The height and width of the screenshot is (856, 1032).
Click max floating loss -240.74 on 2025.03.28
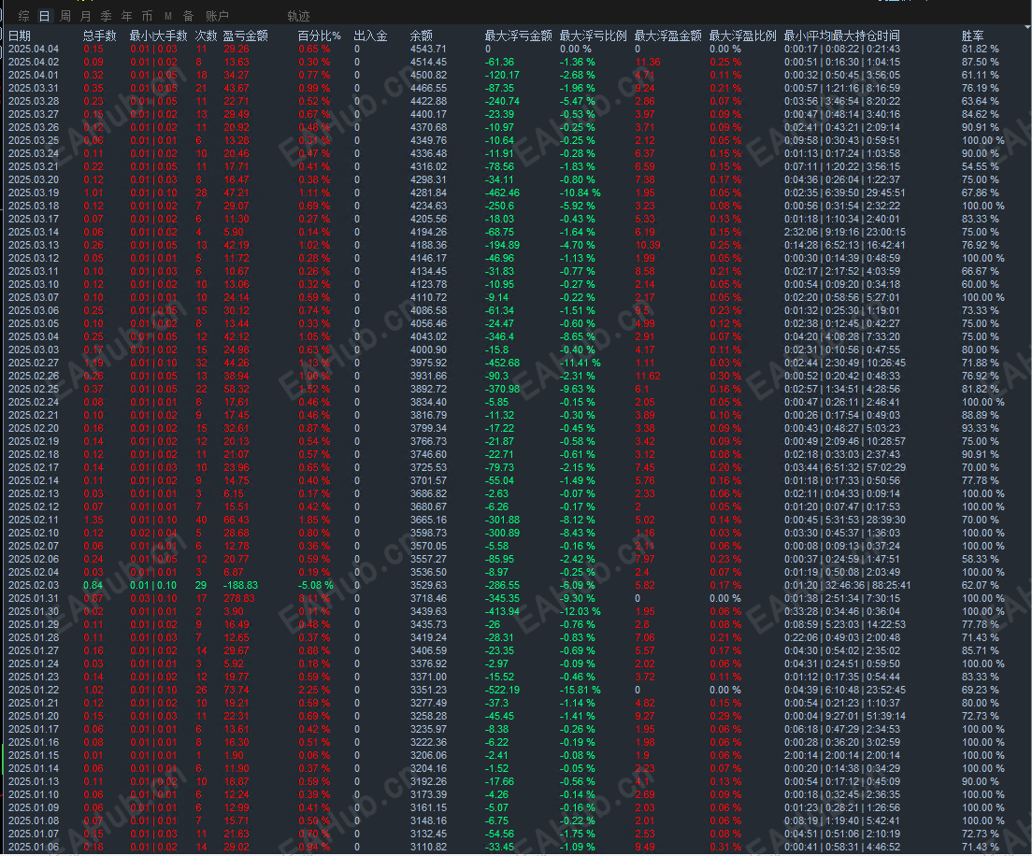(502, 101)
